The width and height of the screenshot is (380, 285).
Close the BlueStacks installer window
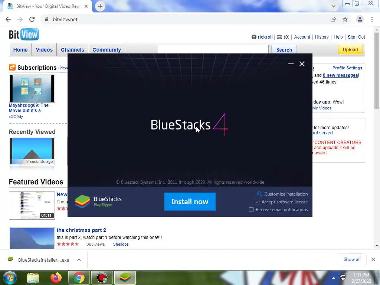pos(302,64)
